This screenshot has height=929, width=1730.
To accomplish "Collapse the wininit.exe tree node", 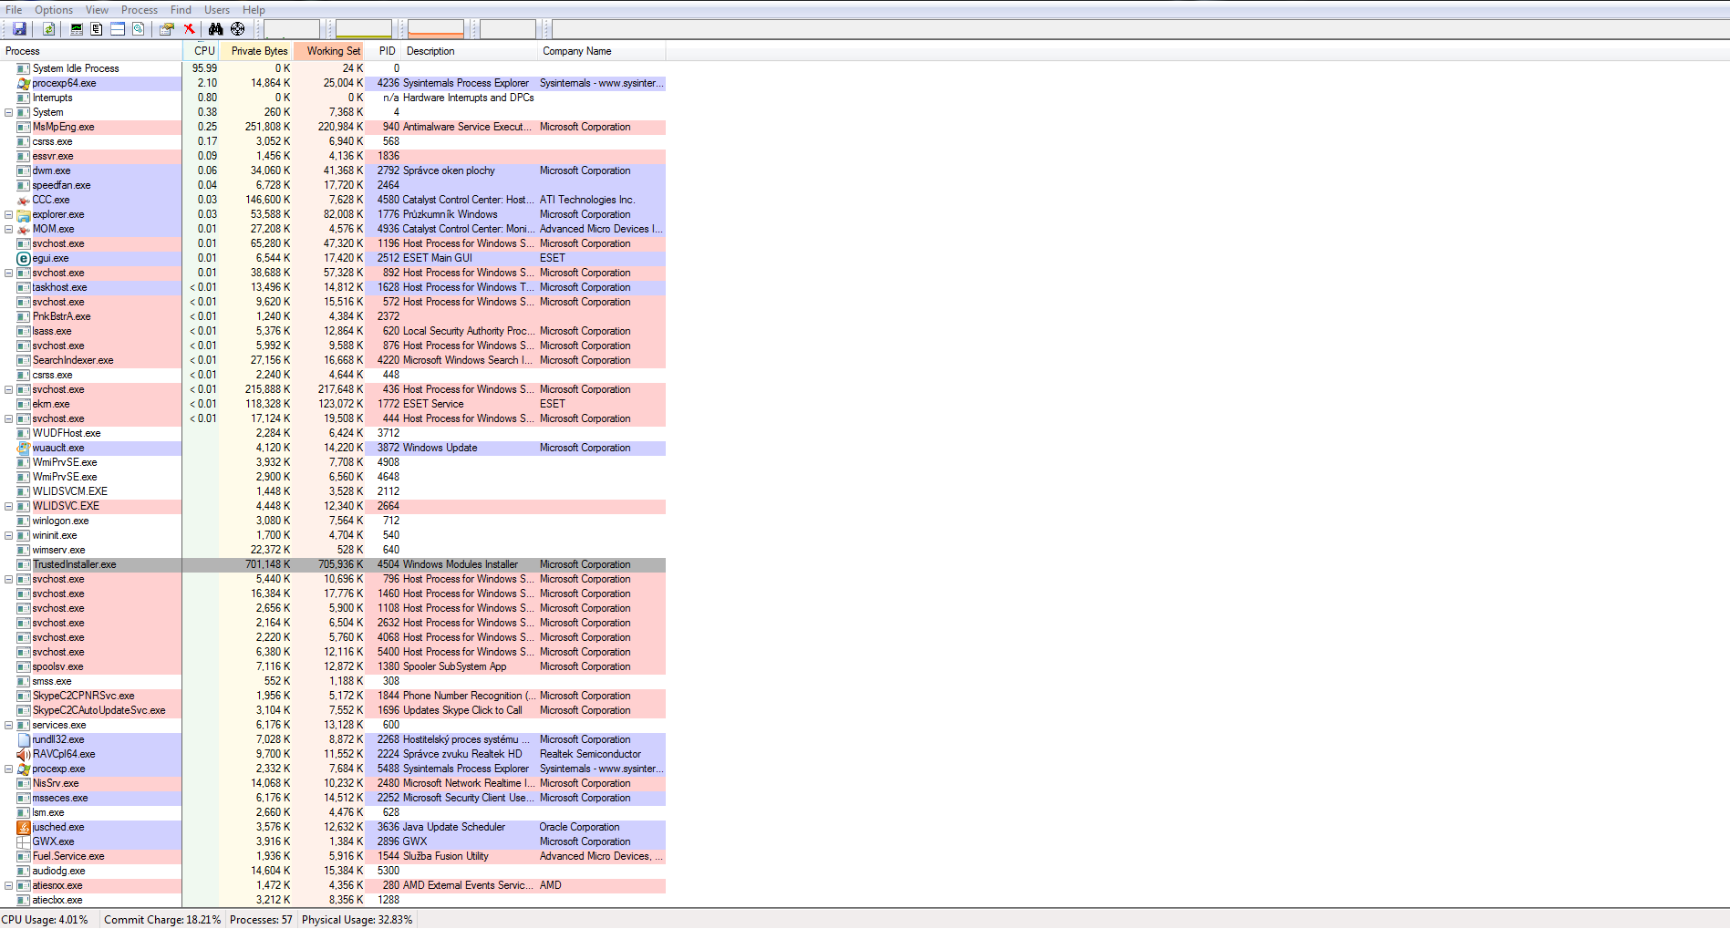I will tap(9, 535).
